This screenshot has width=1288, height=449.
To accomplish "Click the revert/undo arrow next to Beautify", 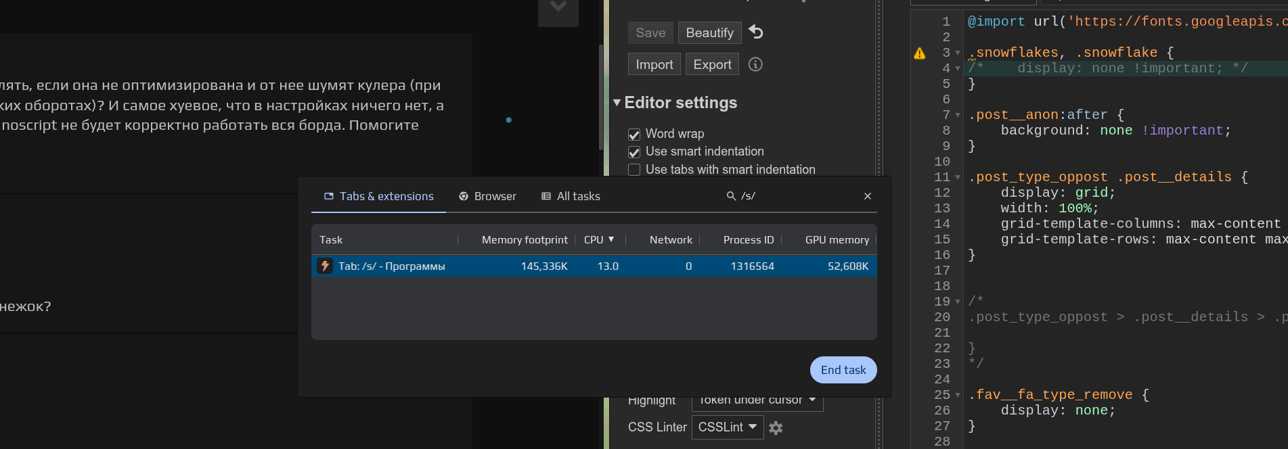I will (x=756, y=32).
